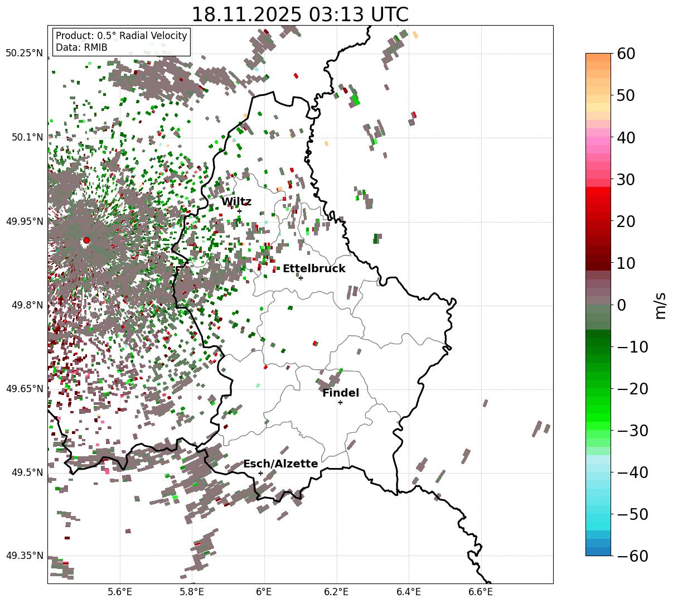Click the 'Esch/Alzette' city label
Viewport: 673px width, 603px height.
[280, 464]
